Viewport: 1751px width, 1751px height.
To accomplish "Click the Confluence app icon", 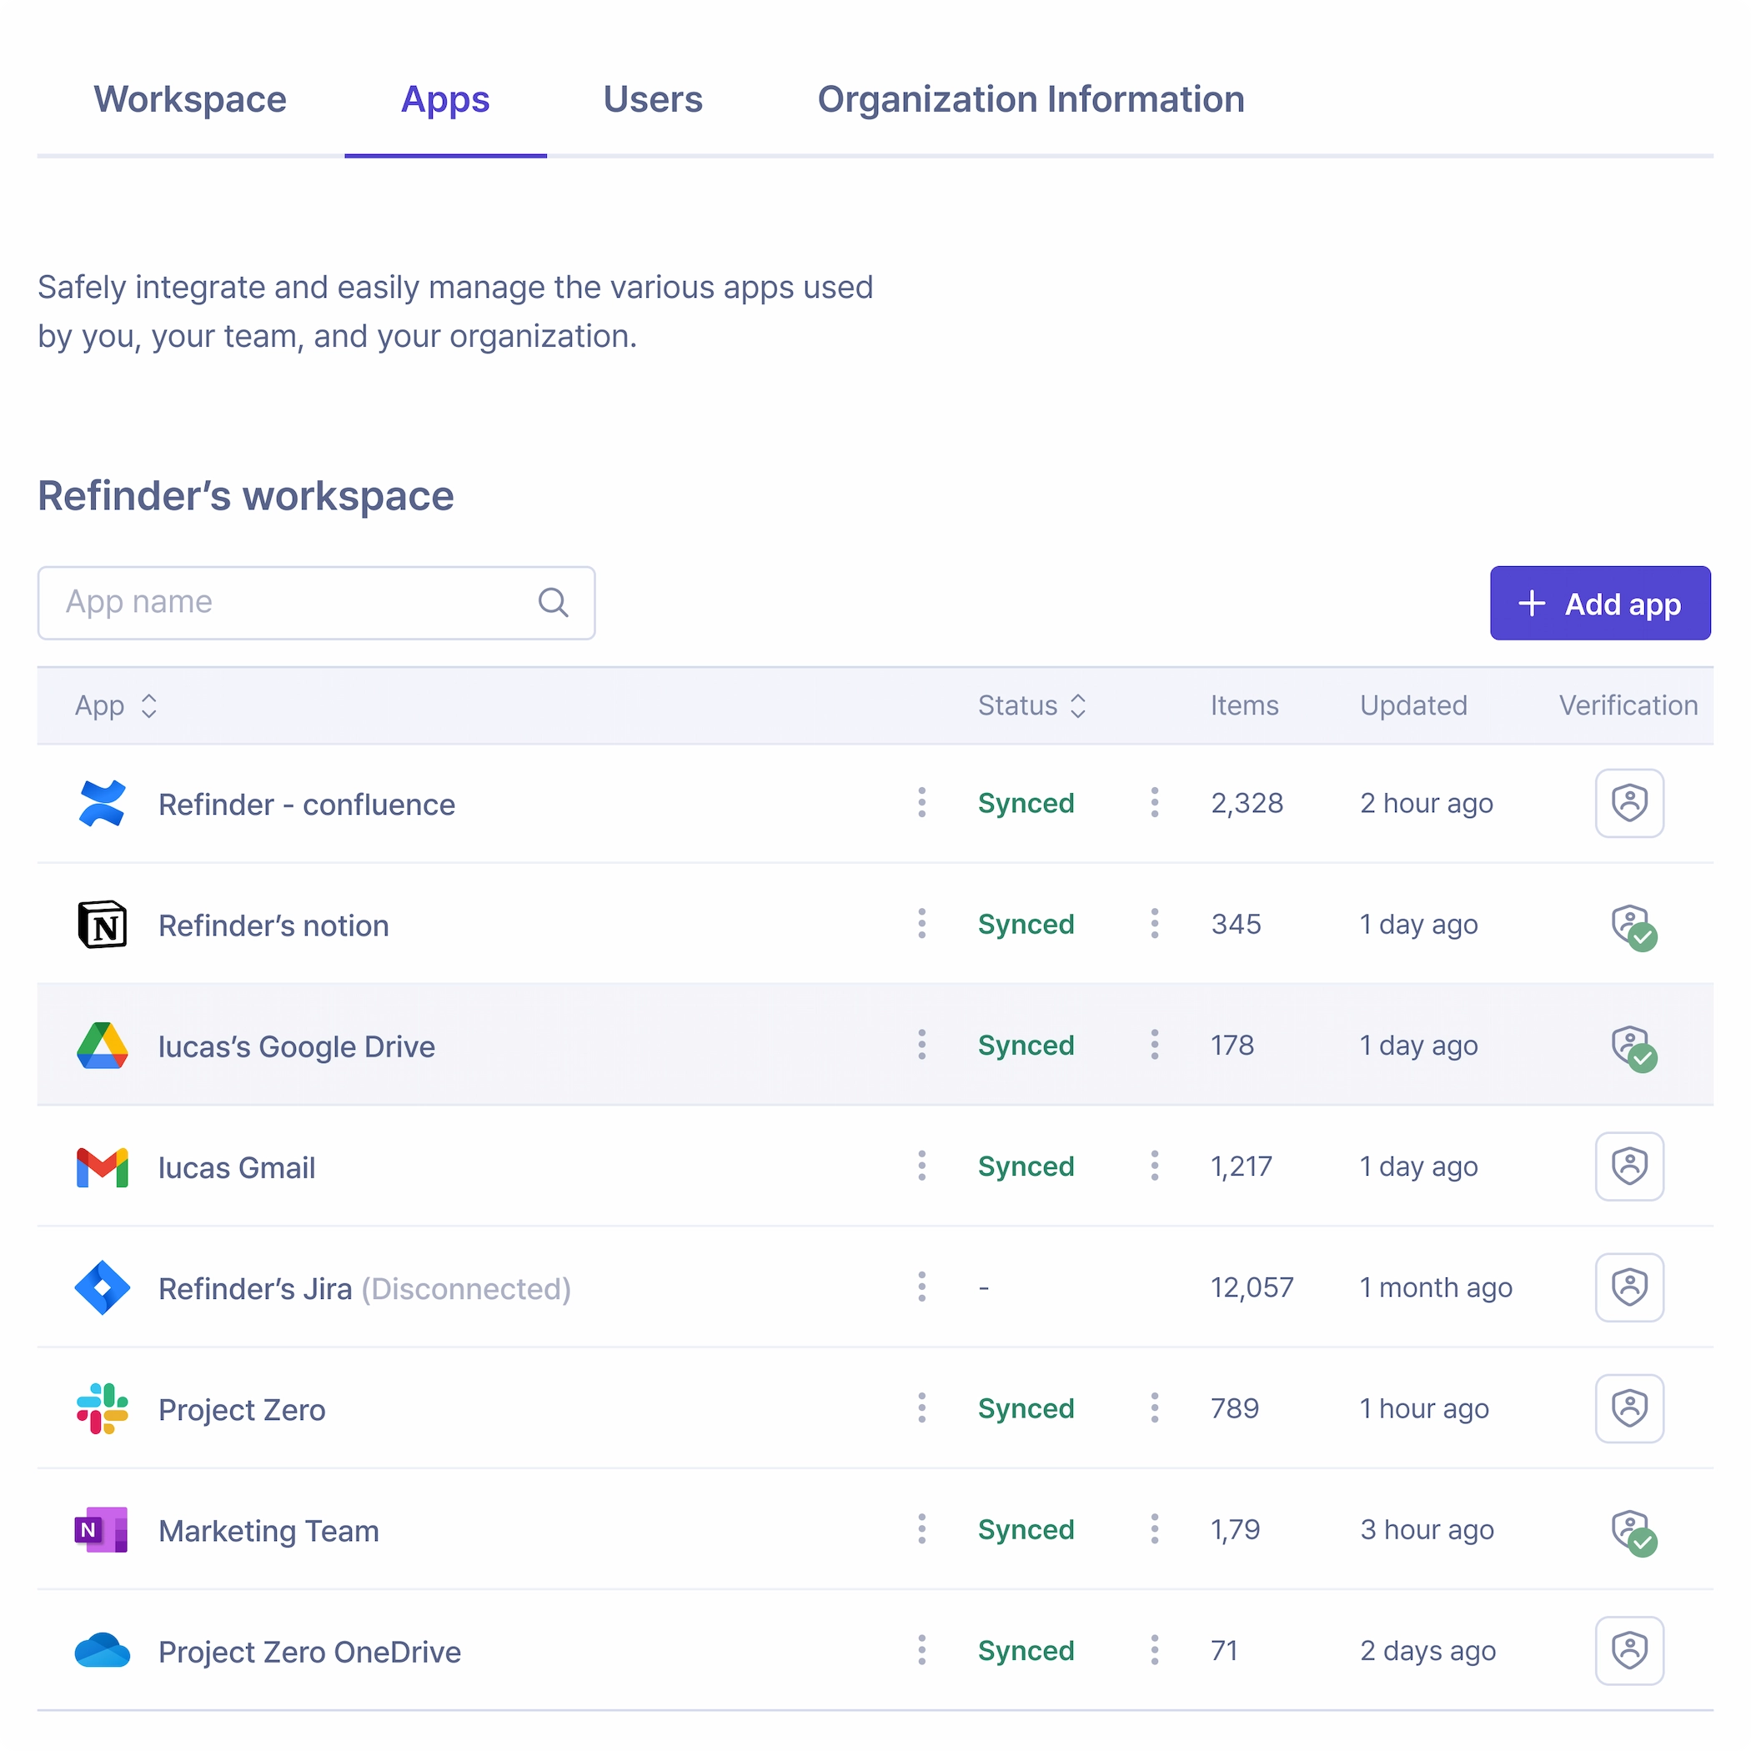I will pos(102,803).
